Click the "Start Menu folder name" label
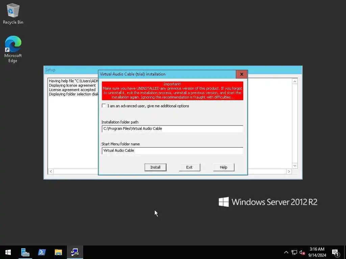 click(x=121, y=144)
